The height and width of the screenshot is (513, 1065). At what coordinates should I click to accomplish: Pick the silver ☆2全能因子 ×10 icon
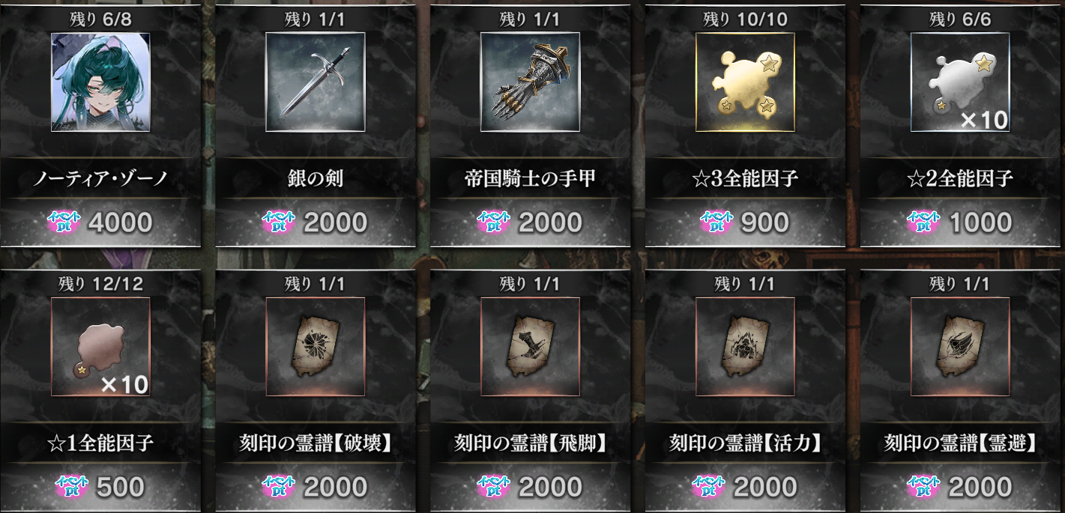pyautogui.click(x=960, y=82)
